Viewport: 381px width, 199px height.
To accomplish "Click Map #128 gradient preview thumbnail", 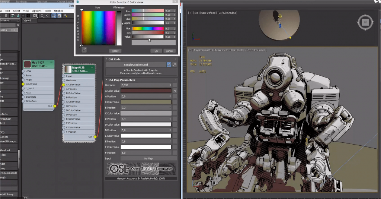I will pyautogui.click(x=67, y=69).
